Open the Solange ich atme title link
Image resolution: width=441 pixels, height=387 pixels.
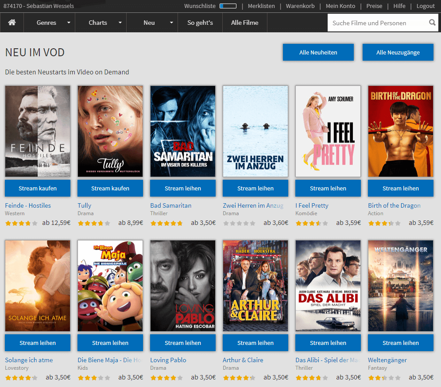pos(29,360)
